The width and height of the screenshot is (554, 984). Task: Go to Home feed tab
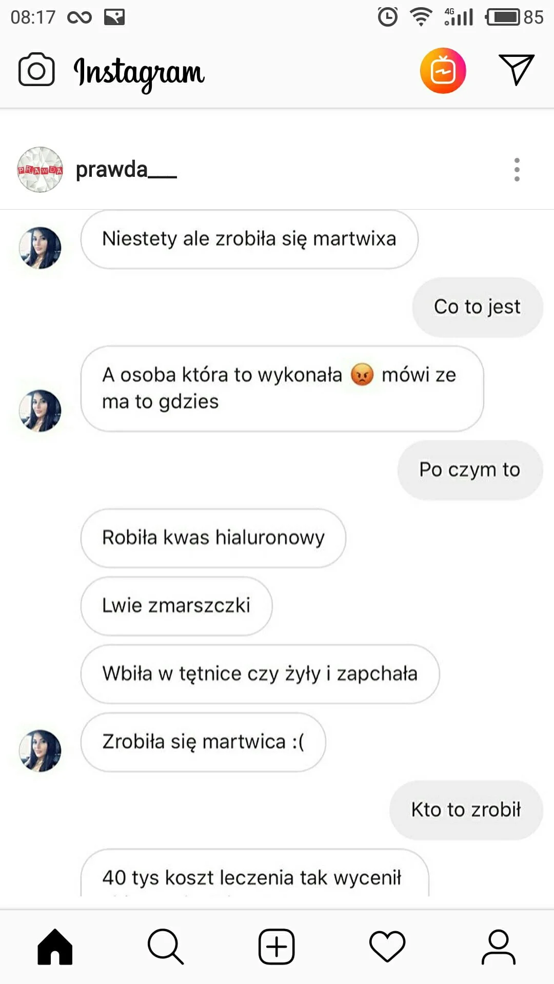(55, 947)
